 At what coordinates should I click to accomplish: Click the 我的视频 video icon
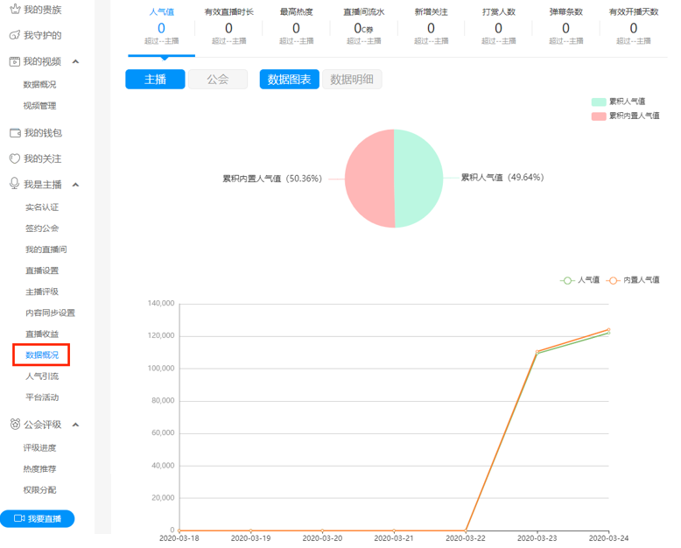tap(15, 61)
